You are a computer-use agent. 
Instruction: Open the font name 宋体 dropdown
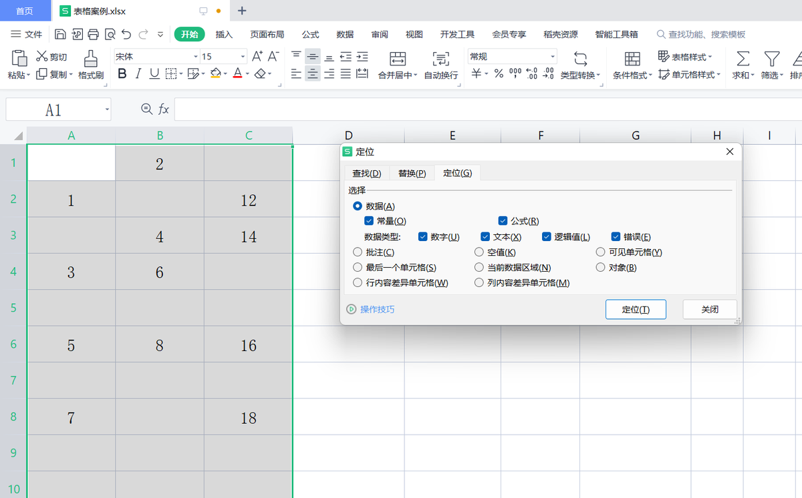(196, 57)
